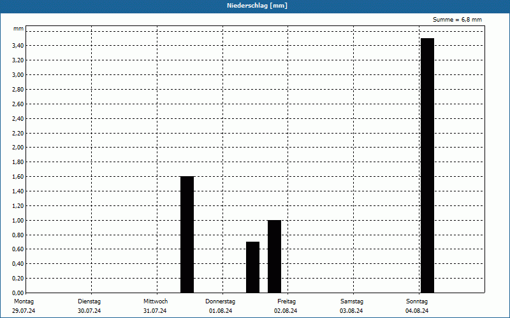Select the Donnerstag day label
510x318 pixels.
pos(220,301)
